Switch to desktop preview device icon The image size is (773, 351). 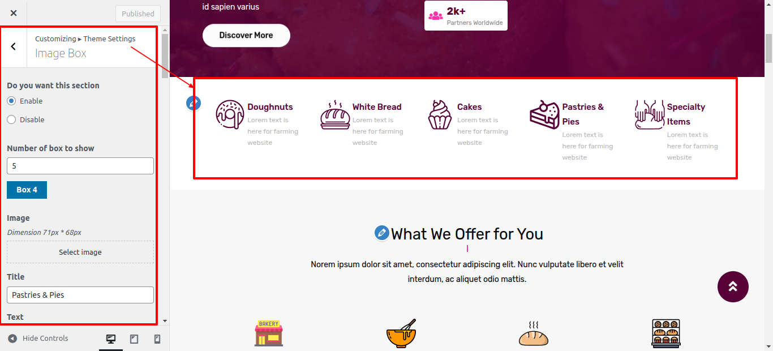pyautogui.click(x=111, y=339)
